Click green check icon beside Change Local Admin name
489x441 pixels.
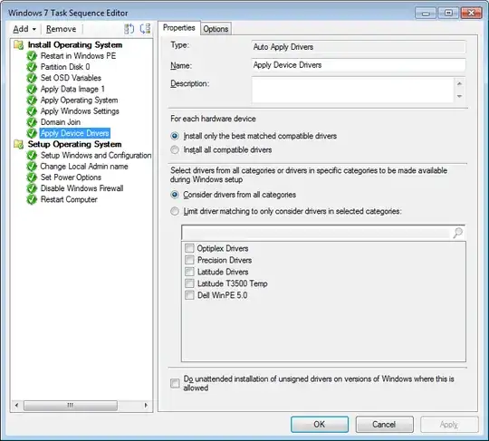[x=32, y=167]
